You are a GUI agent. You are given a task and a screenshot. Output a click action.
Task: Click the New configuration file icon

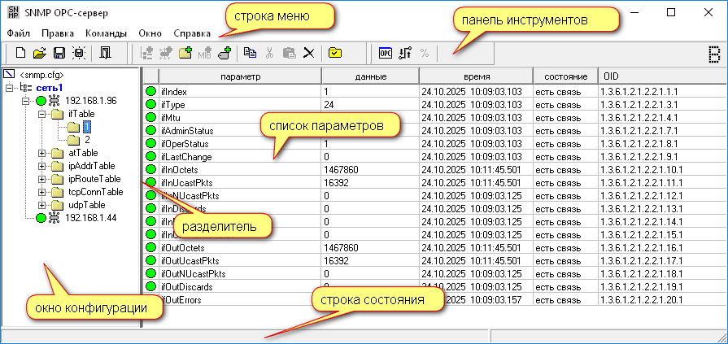tap(22, 54)
